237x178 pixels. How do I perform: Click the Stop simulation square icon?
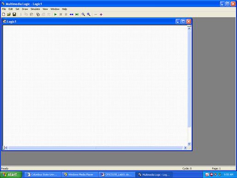click(x=61, y=14)
